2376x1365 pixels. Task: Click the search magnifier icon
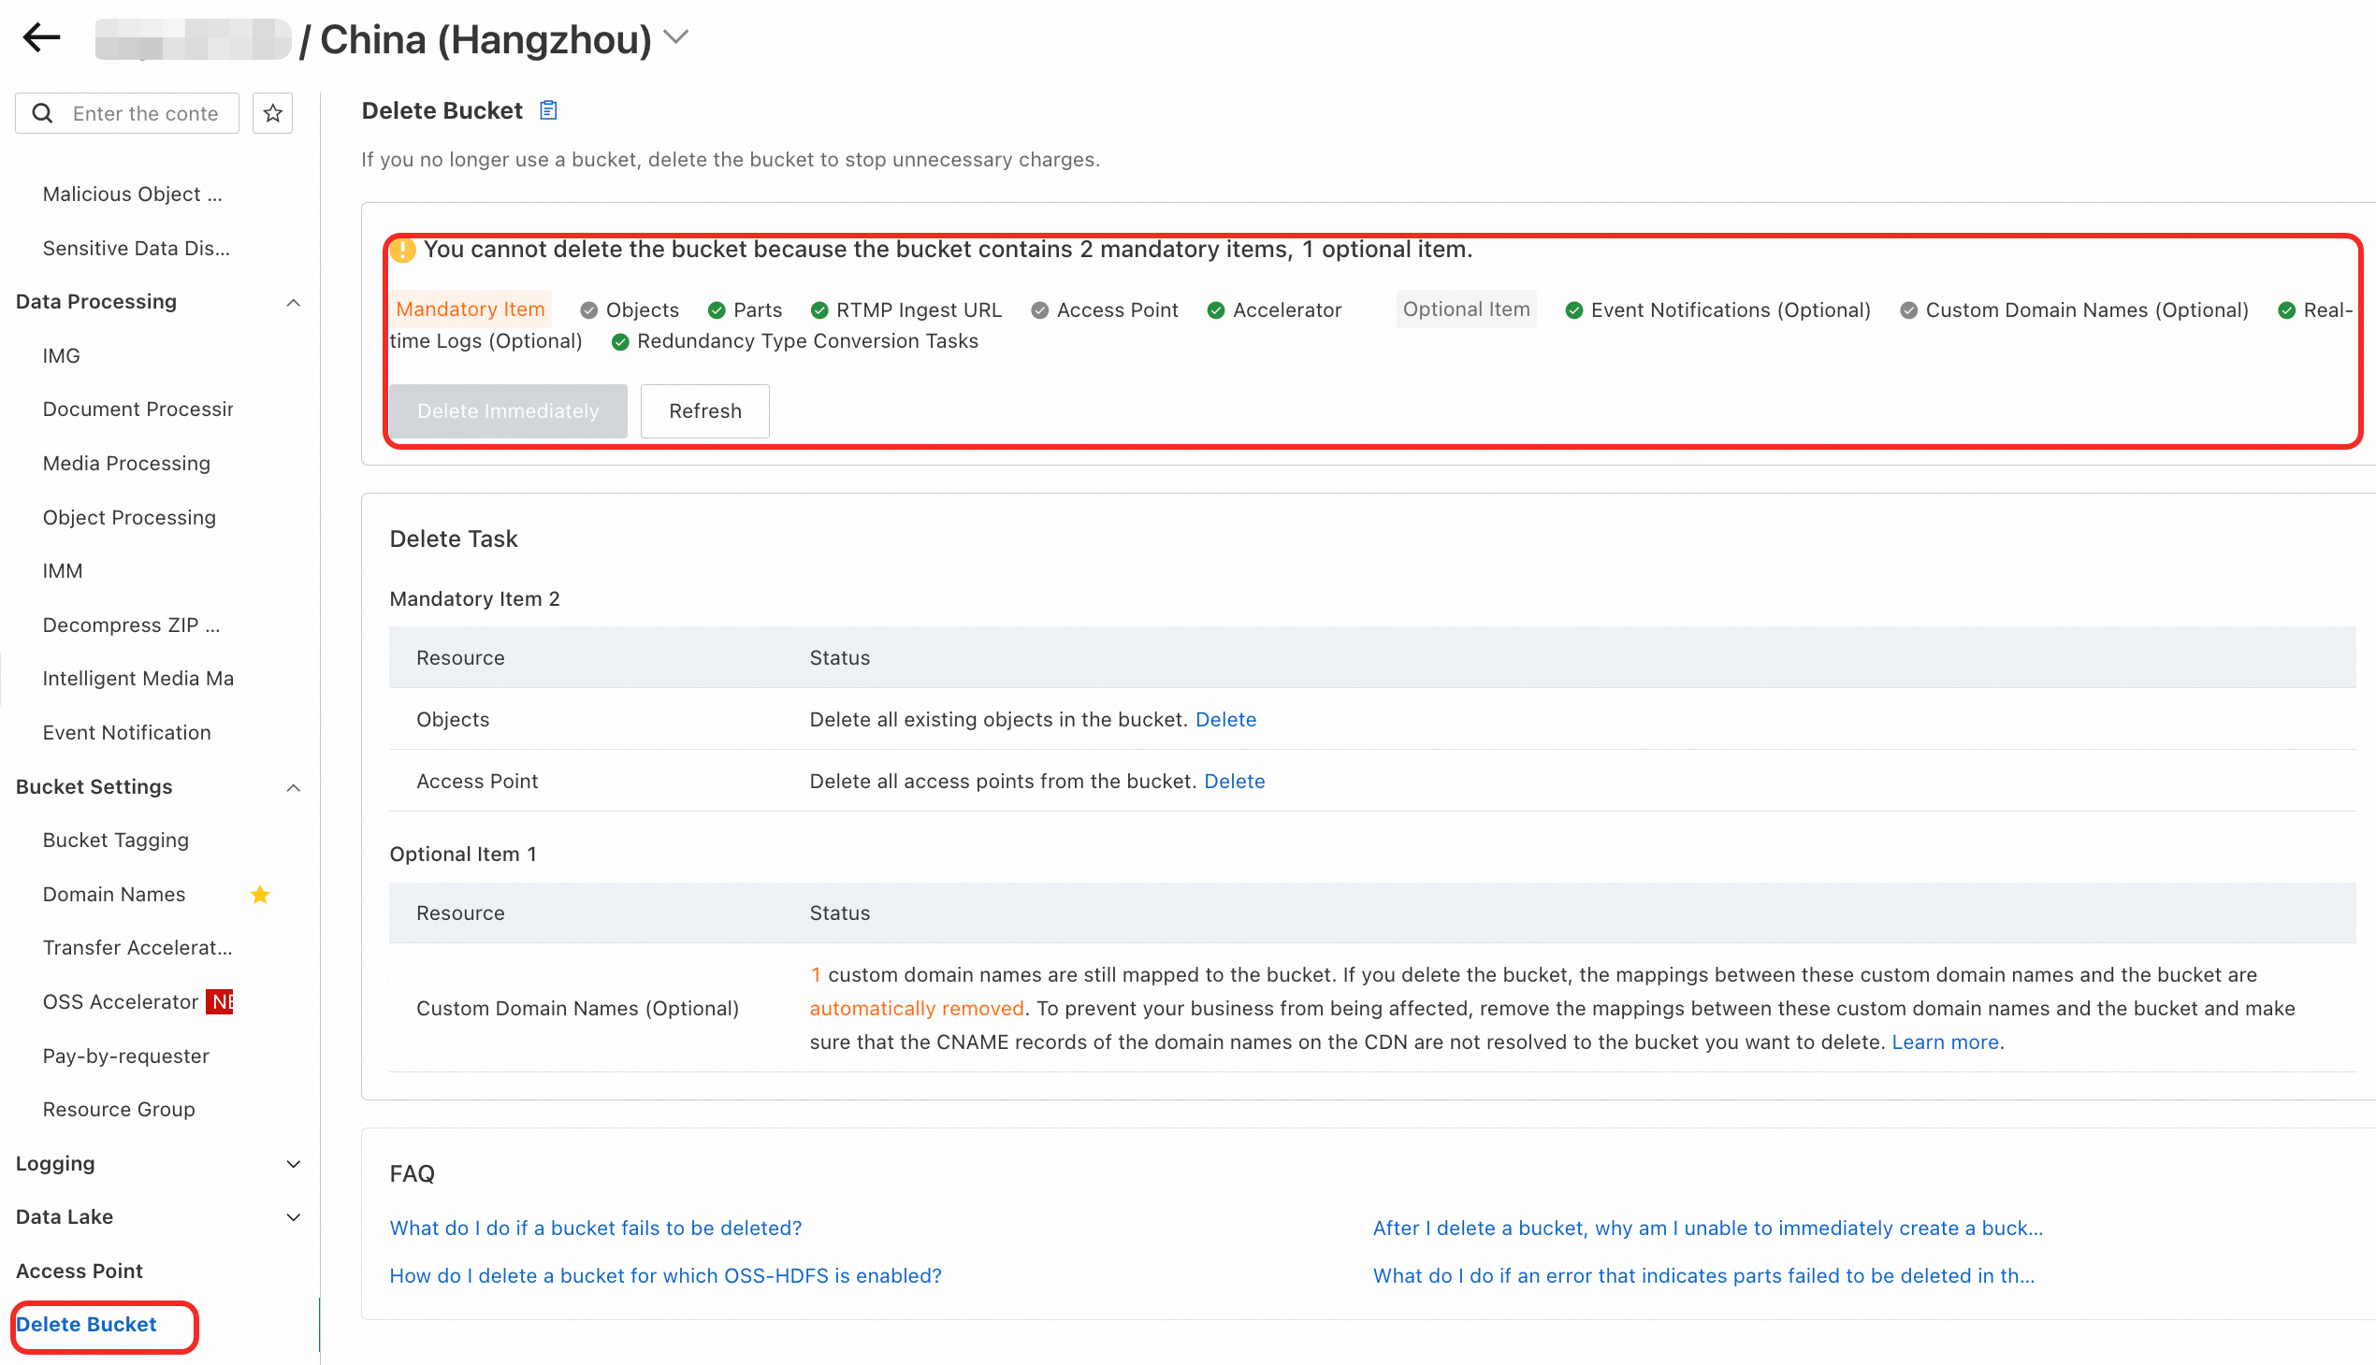tap(42, 113)
